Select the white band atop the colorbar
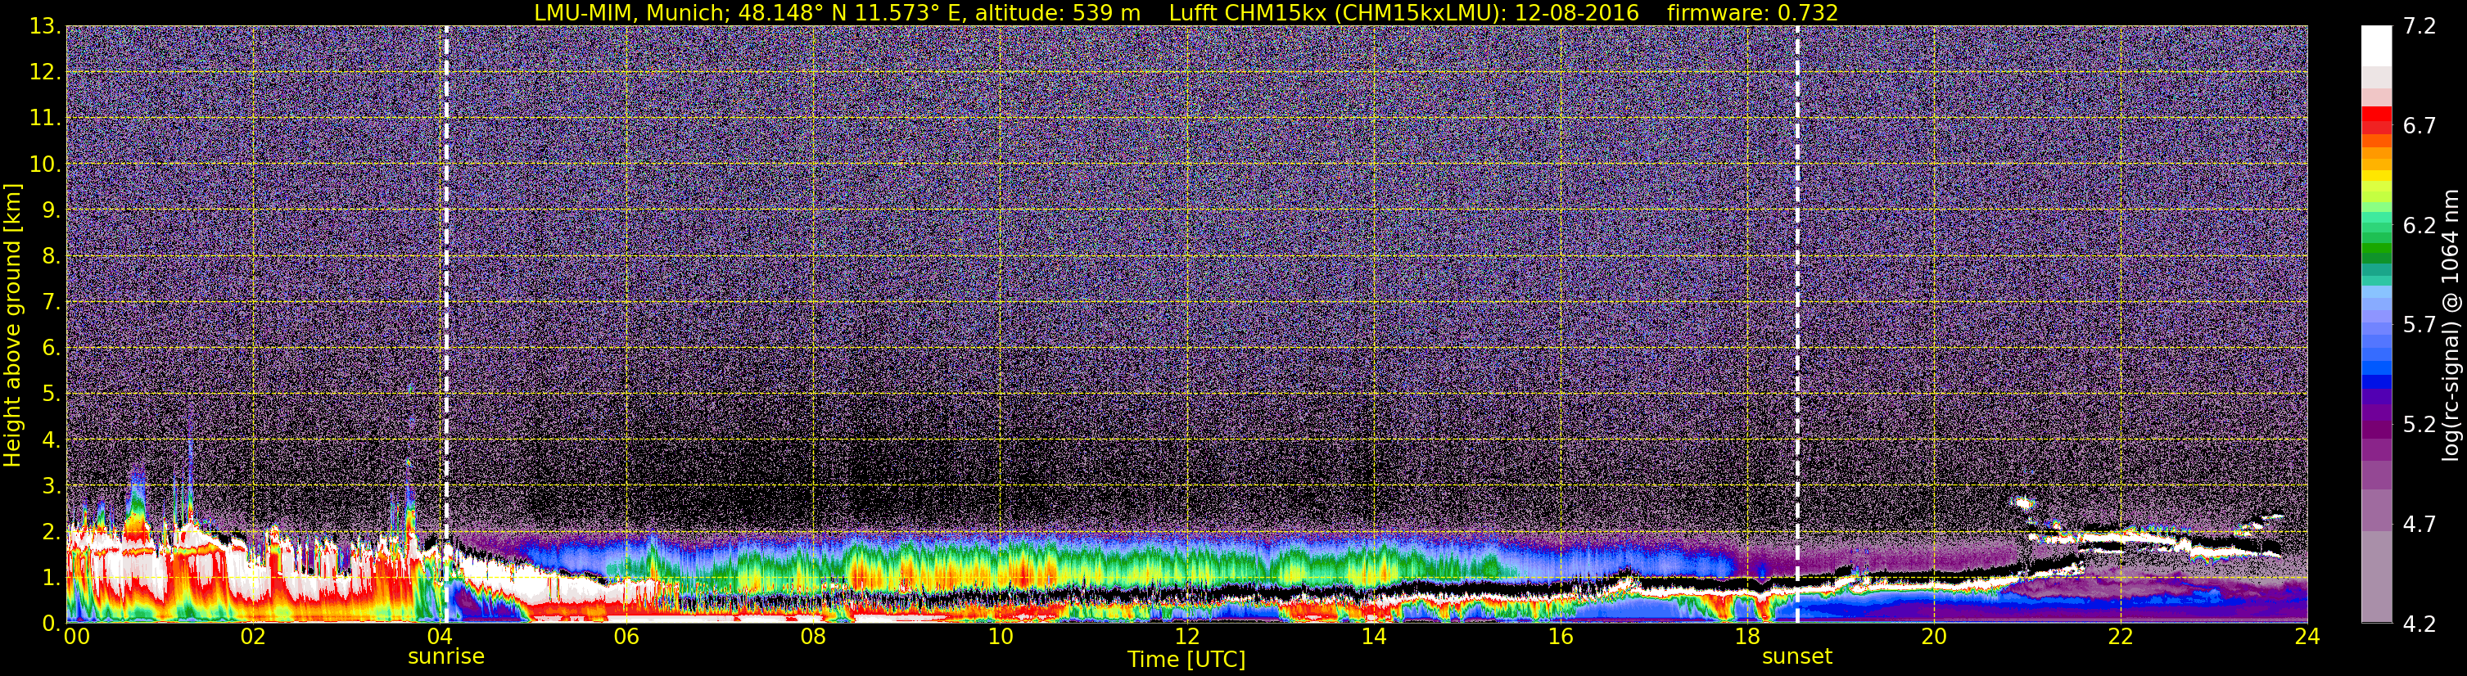 2376,45
